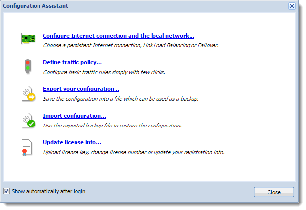Open the Update license info link
Image resolution: width=306 pixels, height=210 pixels.
tap(72, 142)
